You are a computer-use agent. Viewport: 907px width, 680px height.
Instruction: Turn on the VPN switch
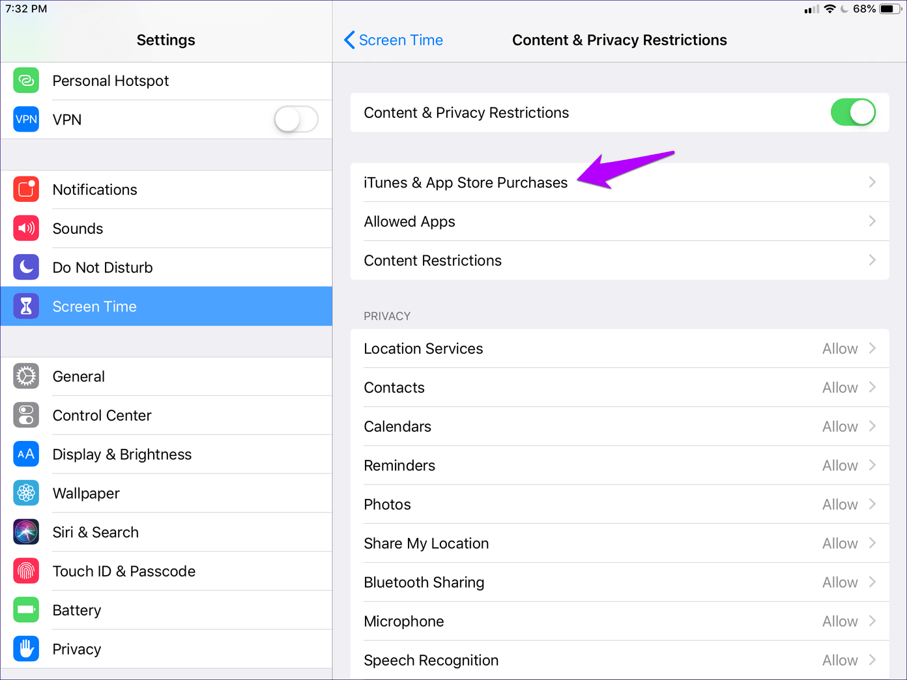click(x=296, y=119)
